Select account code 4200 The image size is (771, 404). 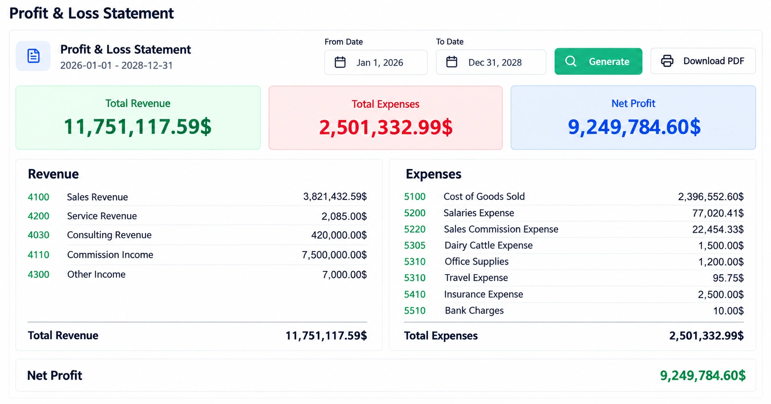point(38,216)
